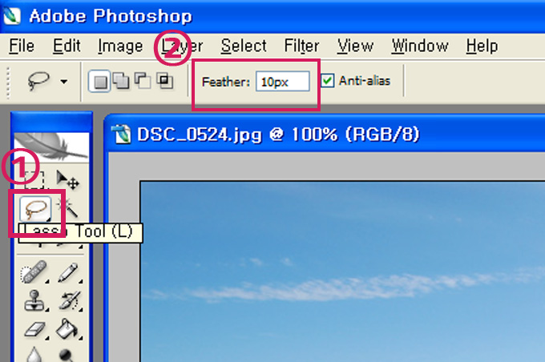This screenshot has height=362, width=545.
Task: Select the Paint Bucket tool
Action: coord(68,329)
